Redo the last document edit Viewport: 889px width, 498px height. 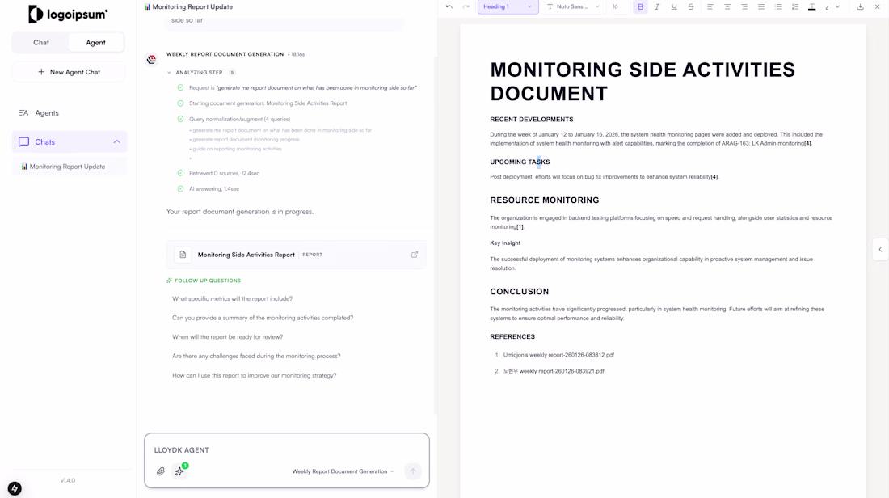(x=466, y=6)
